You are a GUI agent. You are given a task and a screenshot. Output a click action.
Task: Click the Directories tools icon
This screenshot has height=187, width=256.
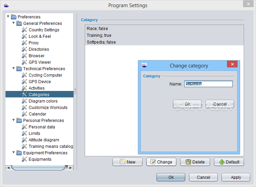click(24, 49)
